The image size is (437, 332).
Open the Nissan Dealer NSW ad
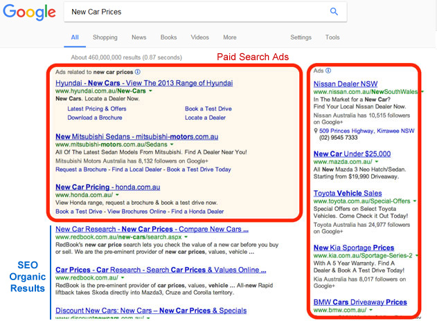pos(346,84)
